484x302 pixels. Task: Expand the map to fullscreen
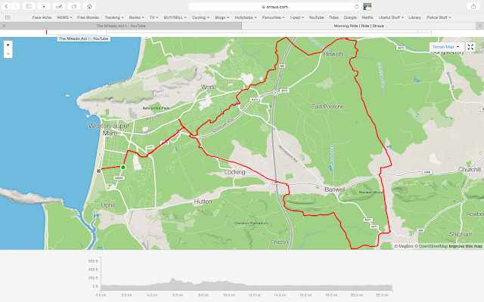(470, 47)
